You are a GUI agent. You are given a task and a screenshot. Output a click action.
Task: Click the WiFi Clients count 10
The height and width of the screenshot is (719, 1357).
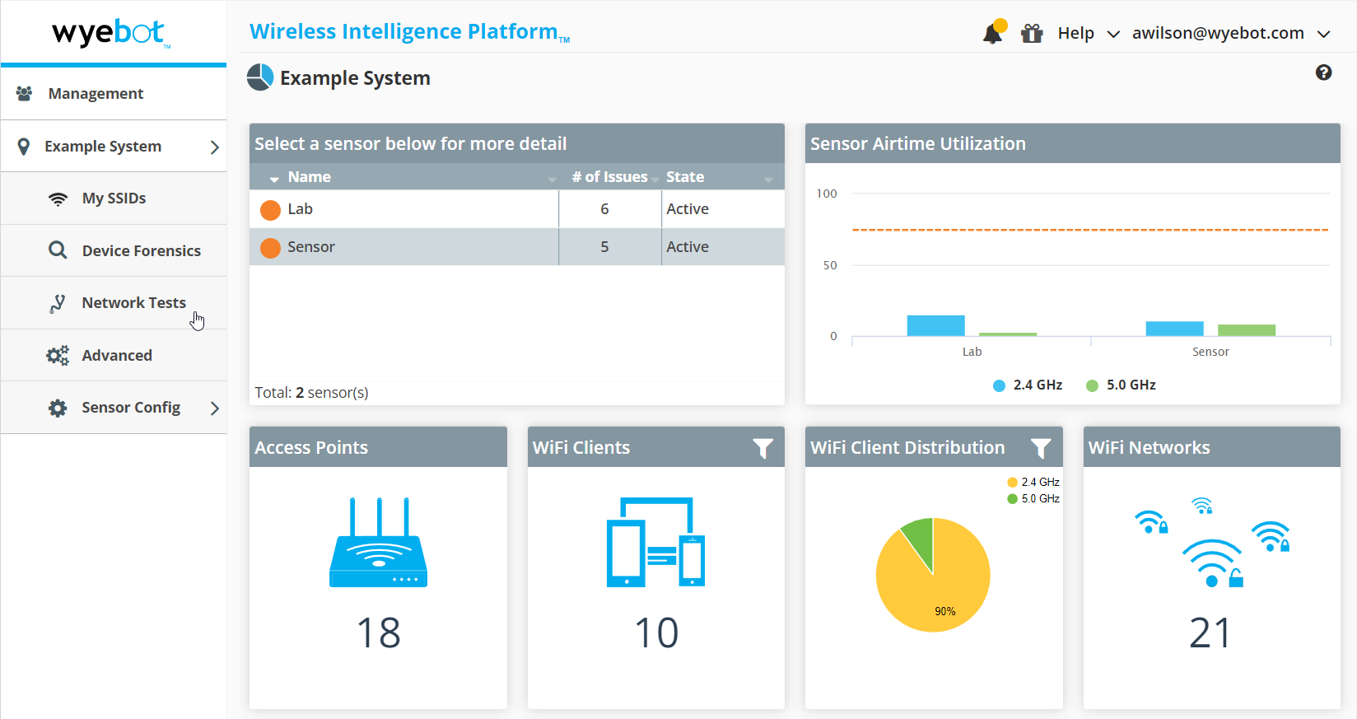point(656,633)
